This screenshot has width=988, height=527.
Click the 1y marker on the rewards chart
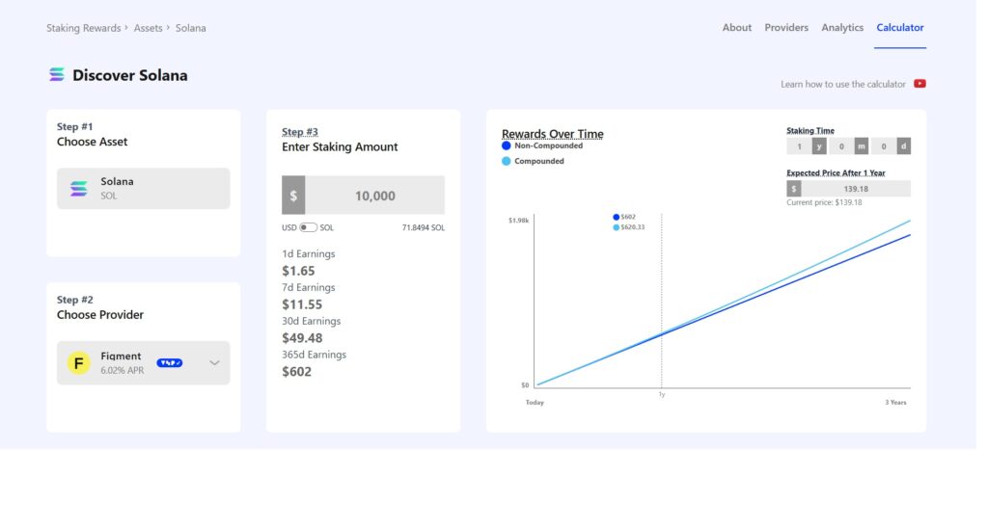[x=662, y=394]
